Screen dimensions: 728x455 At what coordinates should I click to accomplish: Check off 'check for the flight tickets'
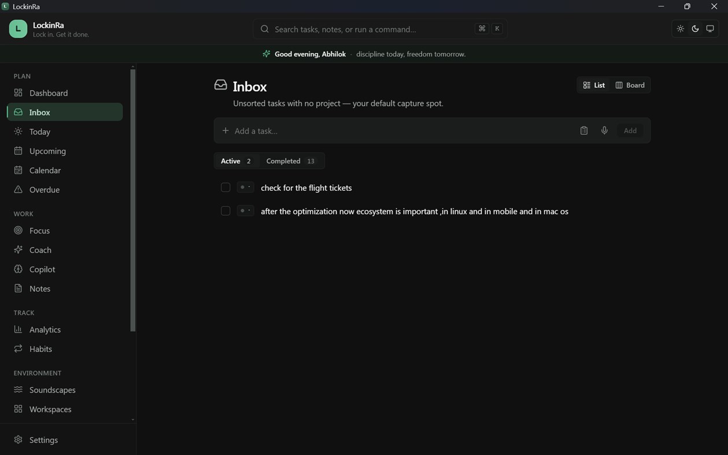226,187
